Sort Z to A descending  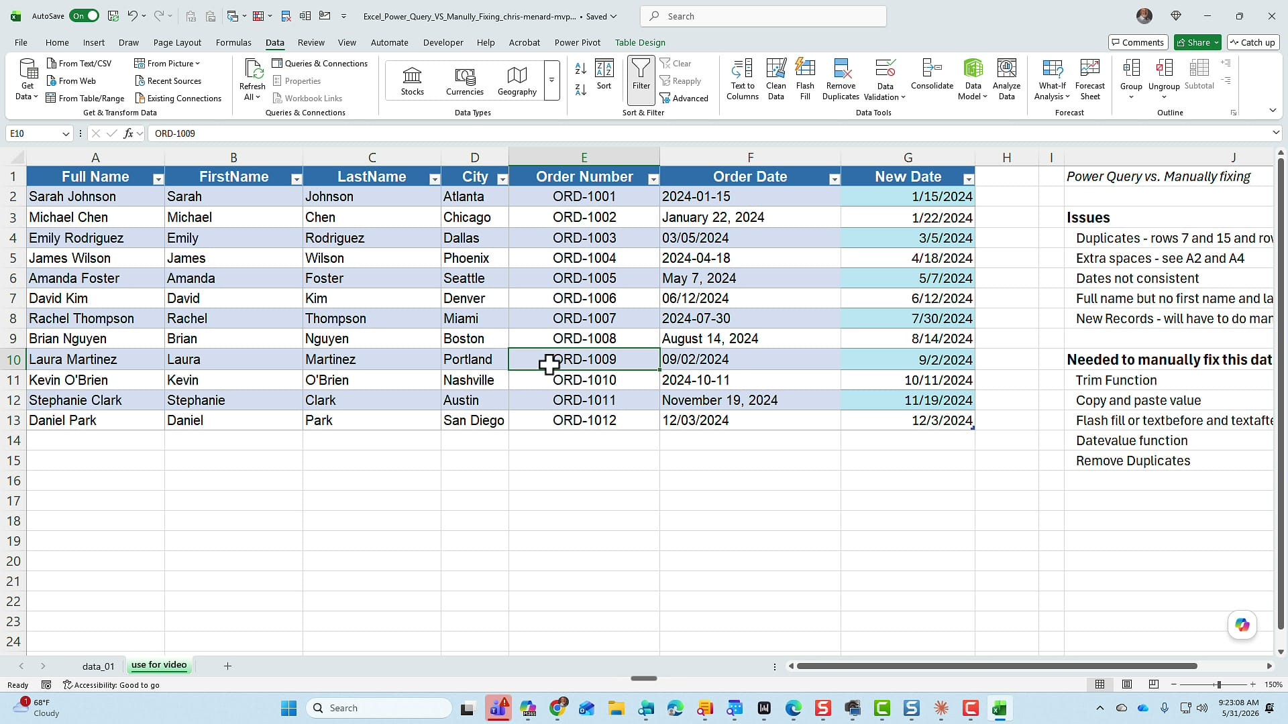(581, 89)
